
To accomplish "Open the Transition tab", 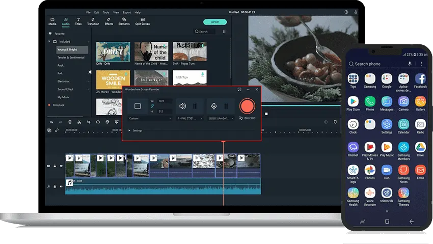I will pyautogui.click(x=93, y=21).
